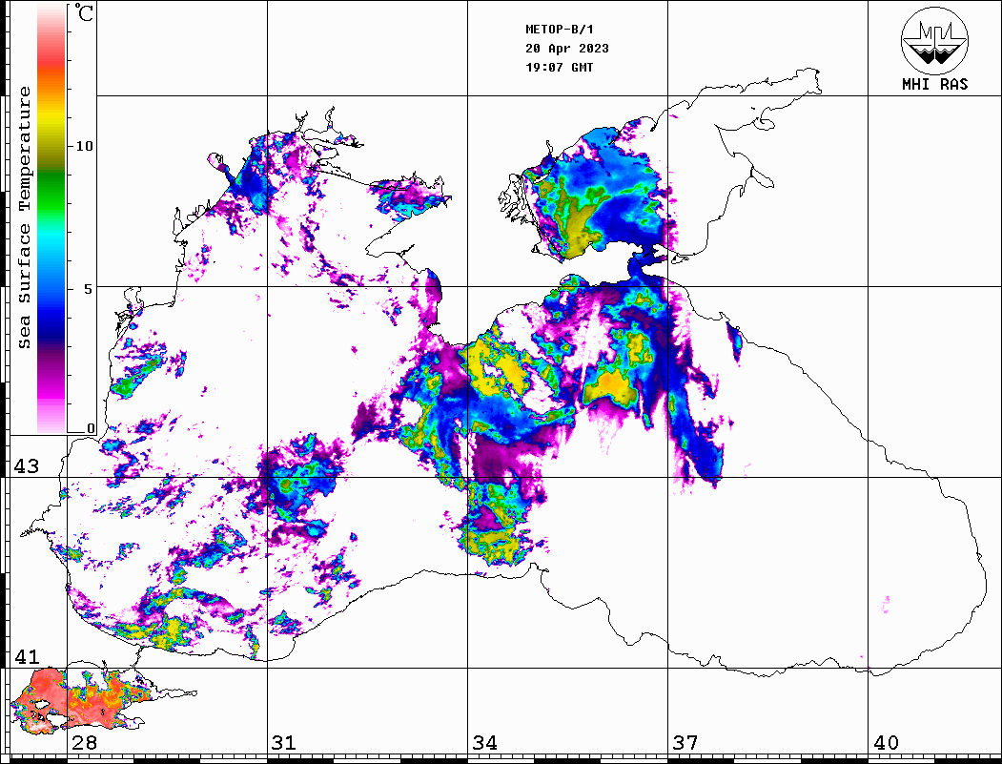This screenshot has height=764, width=1002.
Task: Click the date text 20 Apr 2023
Action: (x=567, y=49)
